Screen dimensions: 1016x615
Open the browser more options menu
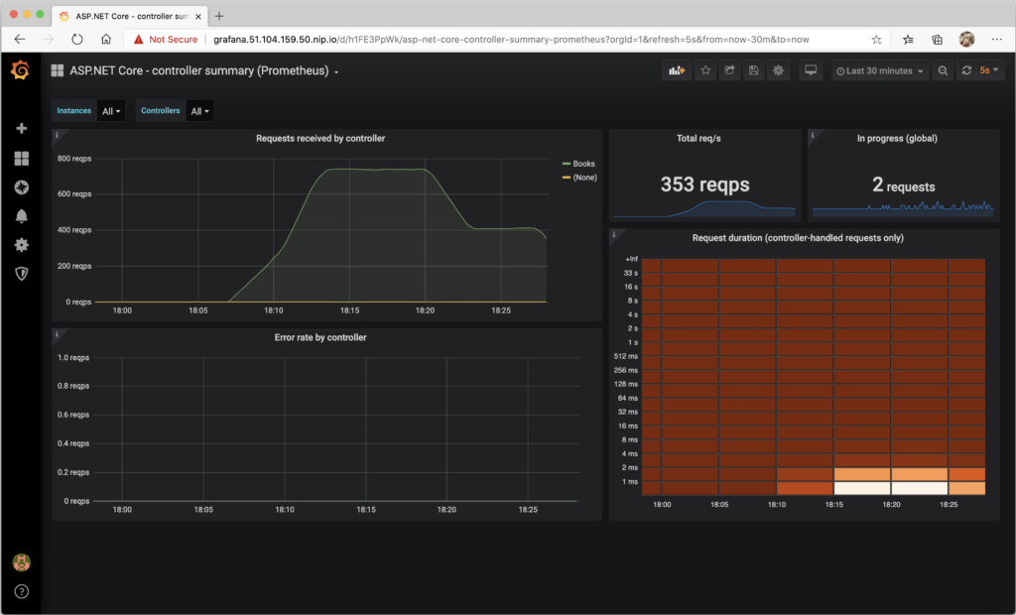pos(996,40)
